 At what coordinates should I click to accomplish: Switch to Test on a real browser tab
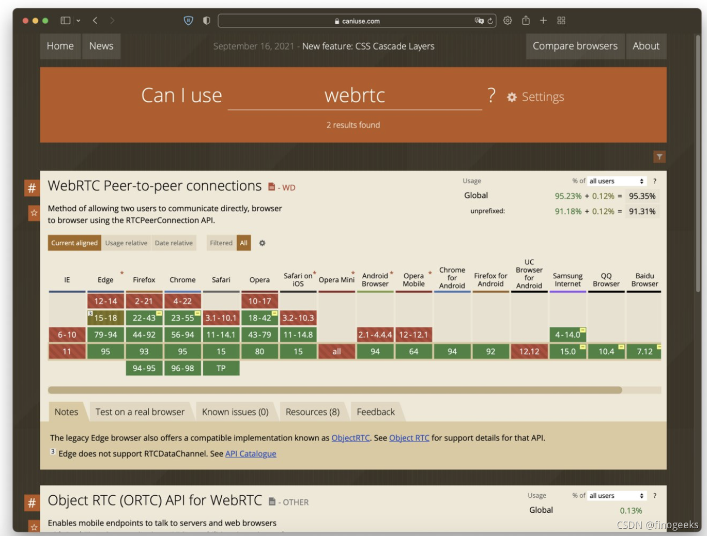[x=140, y=412]
